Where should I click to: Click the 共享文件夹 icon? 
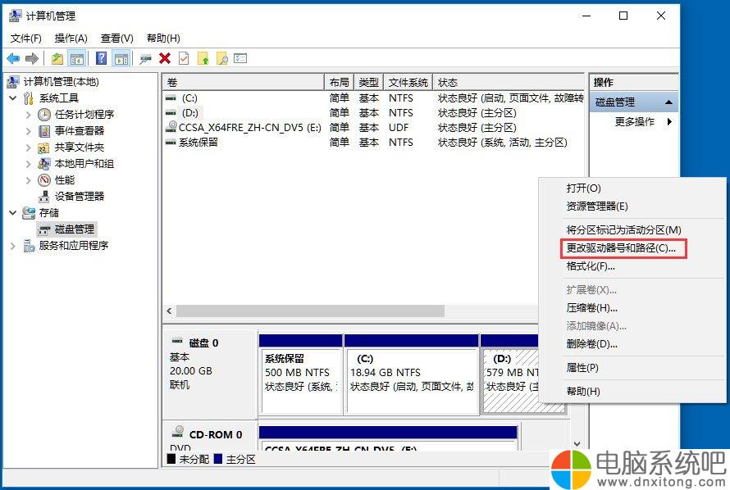pyautogui.click(x=44, y=147)
